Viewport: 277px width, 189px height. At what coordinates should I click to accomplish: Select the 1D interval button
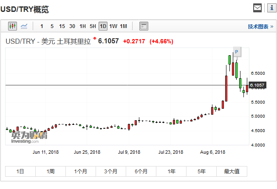click(x=103, y=26)
